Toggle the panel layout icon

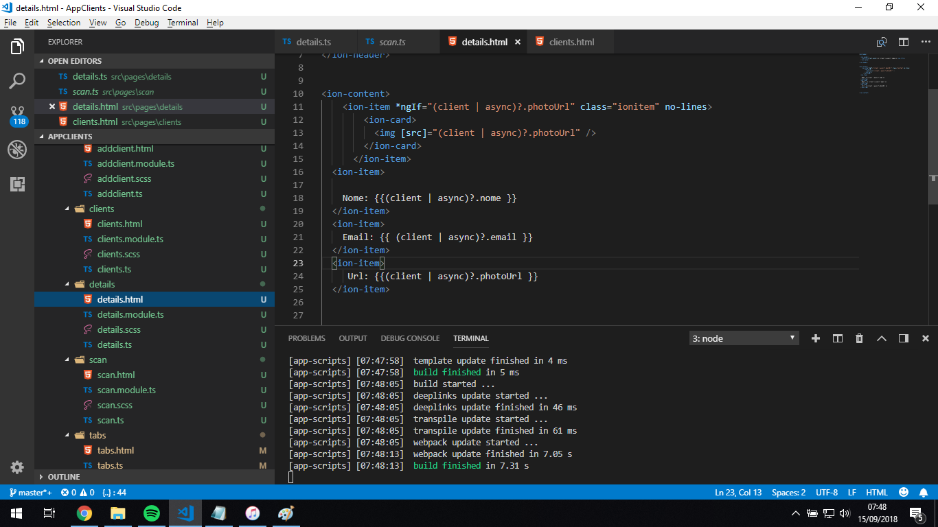click(902, 338)
